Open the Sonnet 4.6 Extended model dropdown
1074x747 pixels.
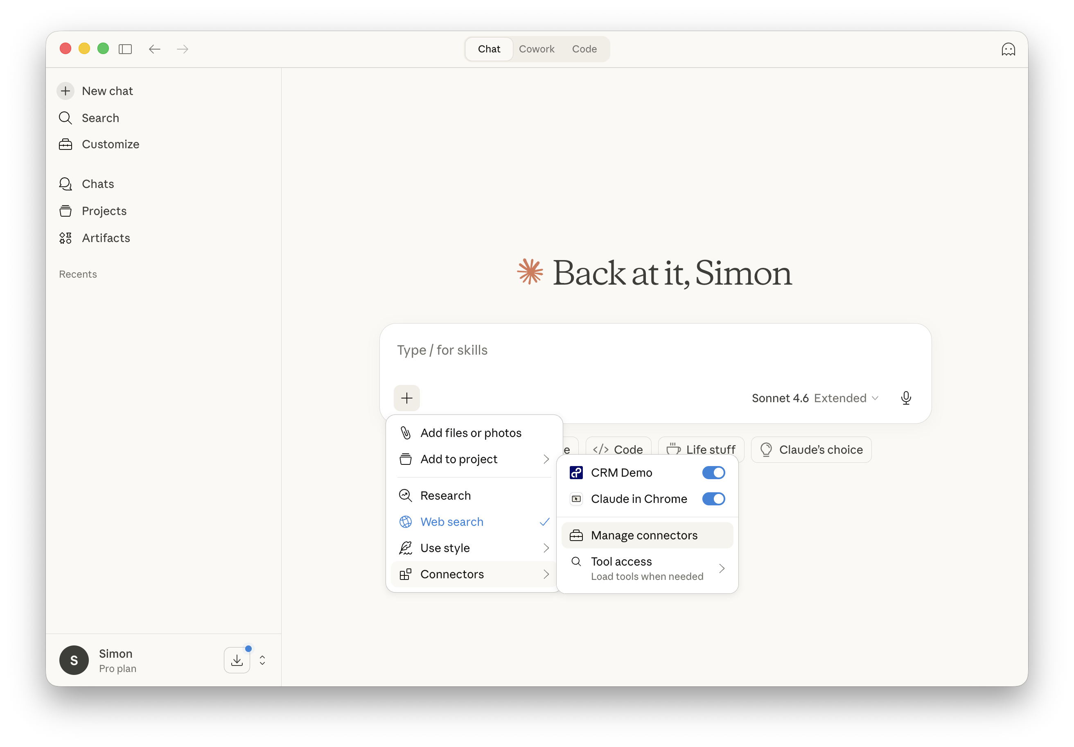815,398
